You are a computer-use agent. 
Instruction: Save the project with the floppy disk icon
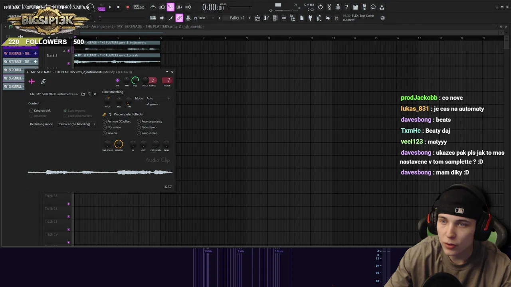tap(355, 7)
